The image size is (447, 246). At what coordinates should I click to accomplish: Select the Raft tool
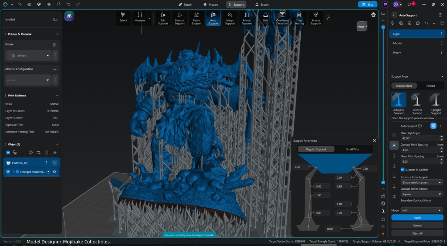pos(265,18)
